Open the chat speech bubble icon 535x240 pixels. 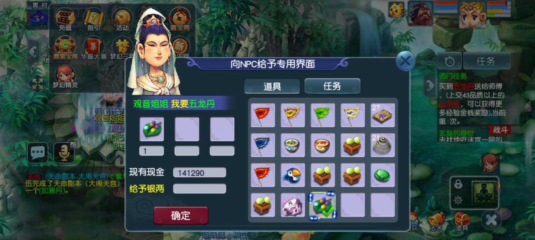(x=38, y=153)
